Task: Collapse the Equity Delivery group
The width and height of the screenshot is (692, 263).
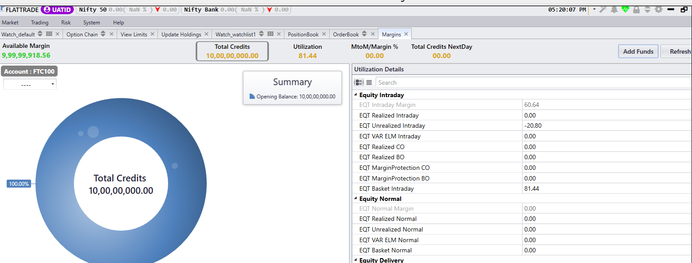Action: (355, 260)
